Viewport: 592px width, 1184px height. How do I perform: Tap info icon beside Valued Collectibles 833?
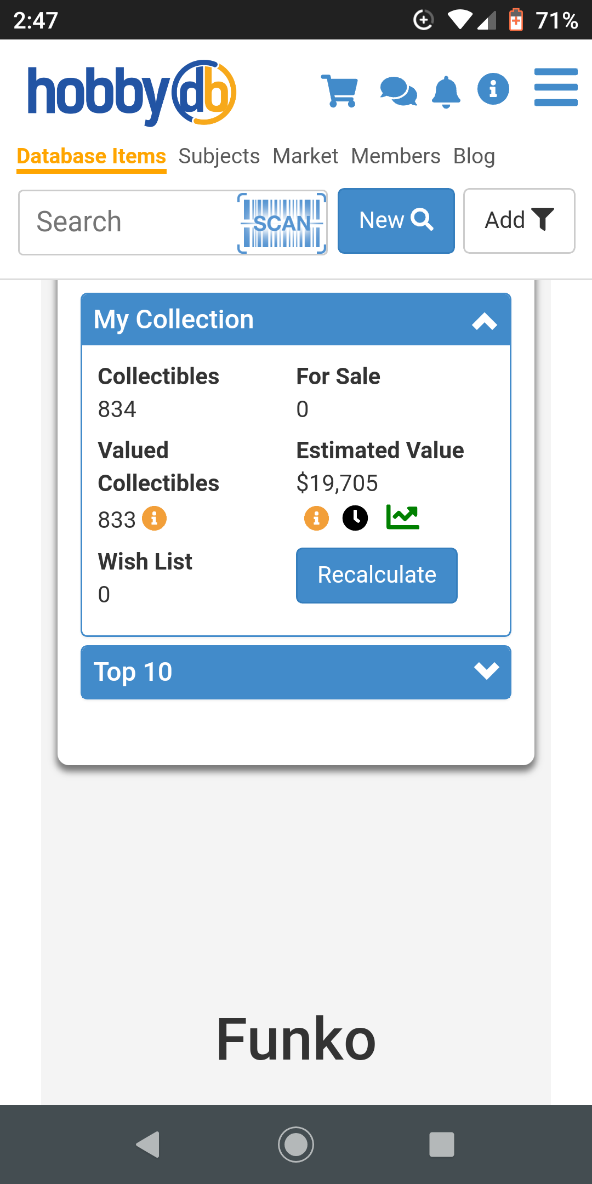(x=155, y=518)
